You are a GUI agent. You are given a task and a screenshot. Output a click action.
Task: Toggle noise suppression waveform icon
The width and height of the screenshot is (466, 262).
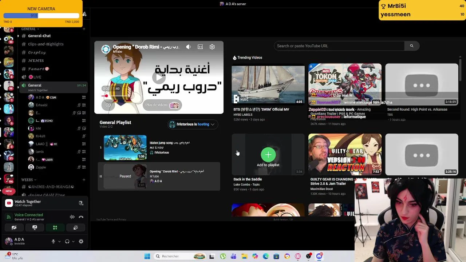pos(72,217)
